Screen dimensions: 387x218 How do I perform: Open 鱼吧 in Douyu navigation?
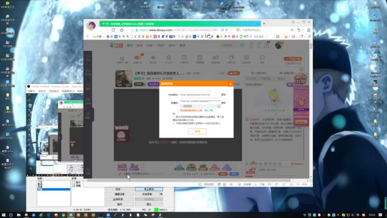tap(182, 46)
